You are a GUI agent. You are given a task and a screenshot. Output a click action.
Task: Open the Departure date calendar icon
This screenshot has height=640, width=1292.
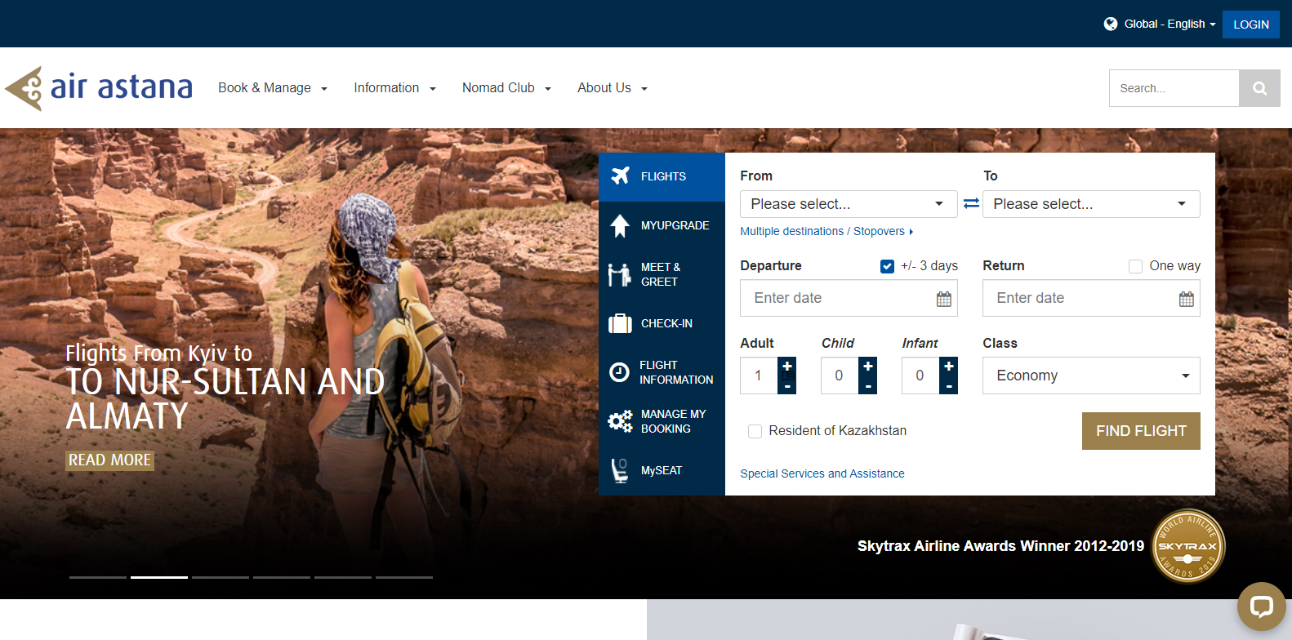[x=943, y=299]
